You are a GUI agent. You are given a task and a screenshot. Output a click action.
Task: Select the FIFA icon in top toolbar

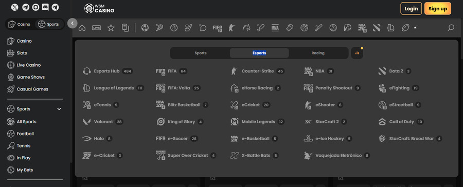click(217, 28)
